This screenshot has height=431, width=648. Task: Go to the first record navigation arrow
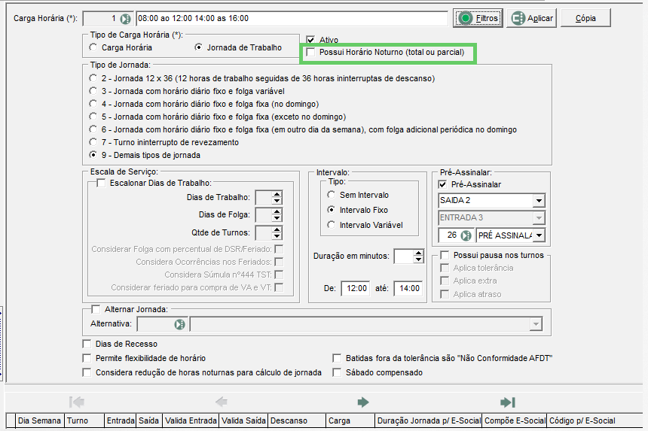[x=77, y=402]
